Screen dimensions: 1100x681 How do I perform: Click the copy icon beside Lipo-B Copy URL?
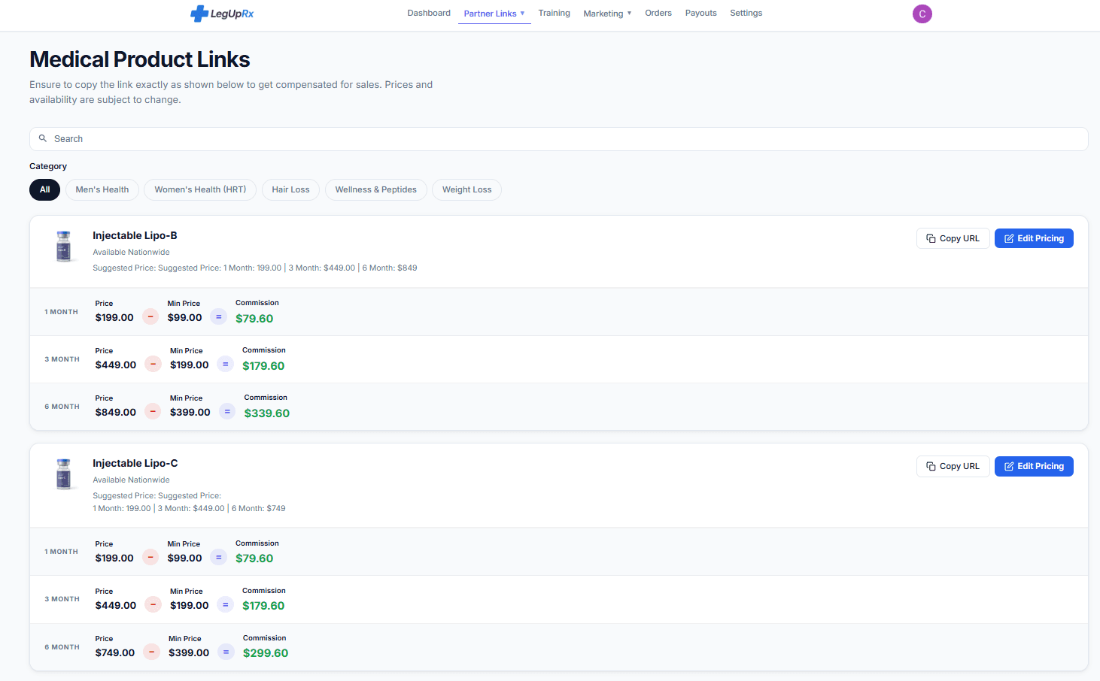tap(931, 238)
